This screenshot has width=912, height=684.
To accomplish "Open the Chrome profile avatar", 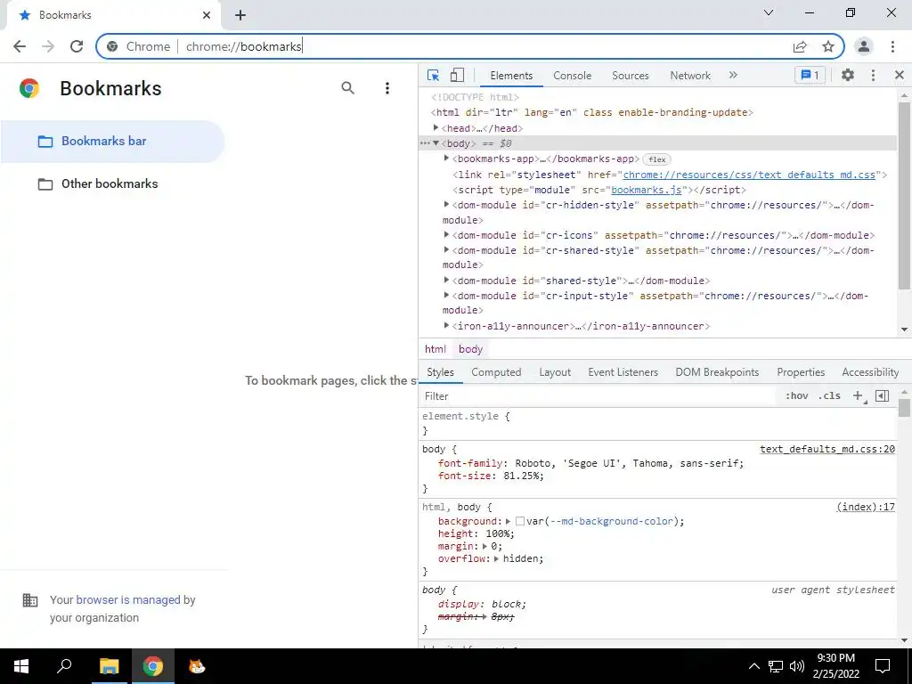I will 864,46.
